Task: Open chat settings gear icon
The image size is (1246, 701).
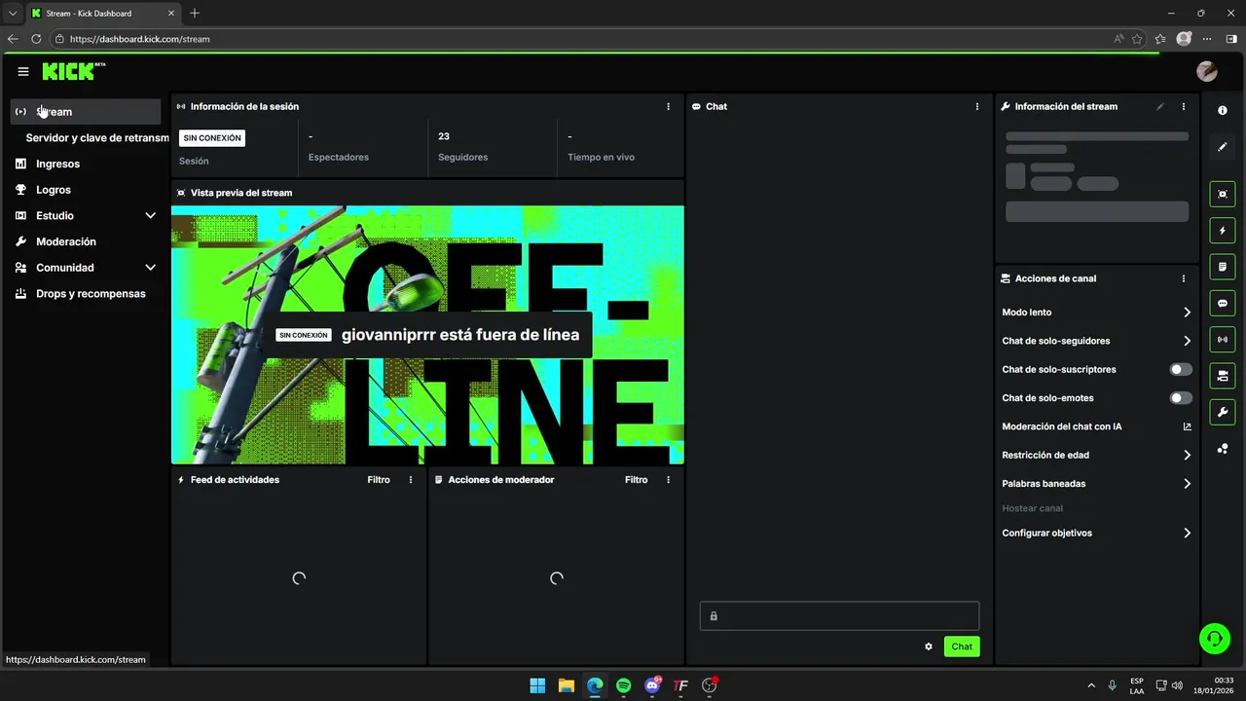Action: coord(929,646)
